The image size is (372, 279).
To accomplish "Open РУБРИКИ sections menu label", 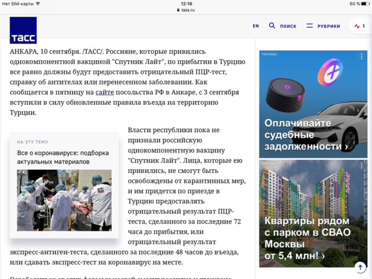I will [329, 26].
